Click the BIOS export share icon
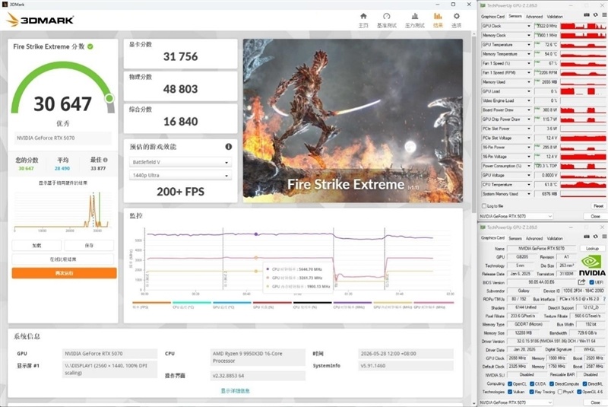 [581, 282]
